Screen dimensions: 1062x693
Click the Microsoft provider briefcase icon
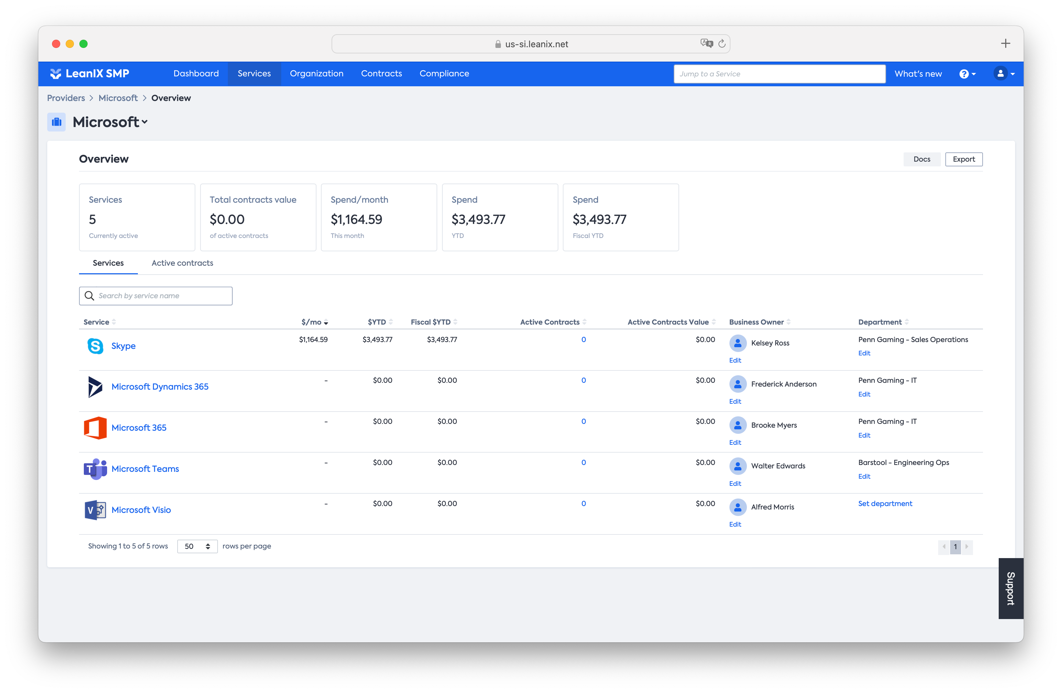click(57, 122)
